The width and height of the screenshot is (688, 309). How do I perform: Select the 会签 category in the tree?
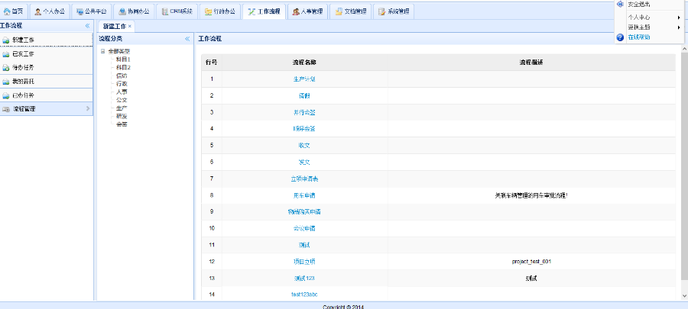click(122, 124)
